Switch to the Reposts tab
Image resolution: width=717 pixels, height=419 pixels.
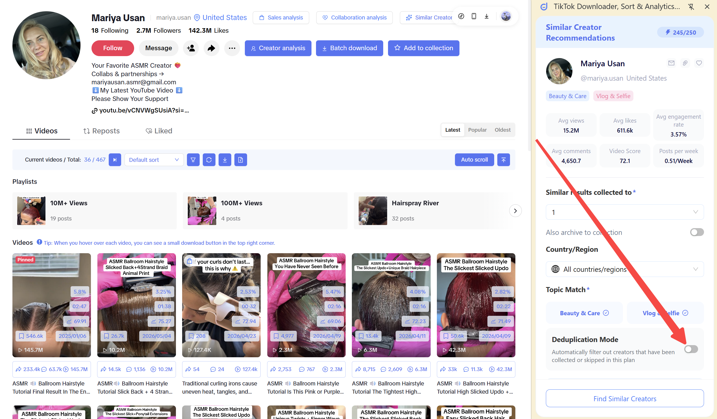tap(101, 131)
